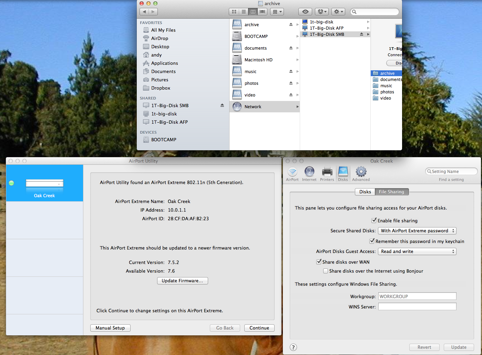Switch to the Disks tab
The width and height of the screenshot is (482, 355).
[x=365, y=192]
